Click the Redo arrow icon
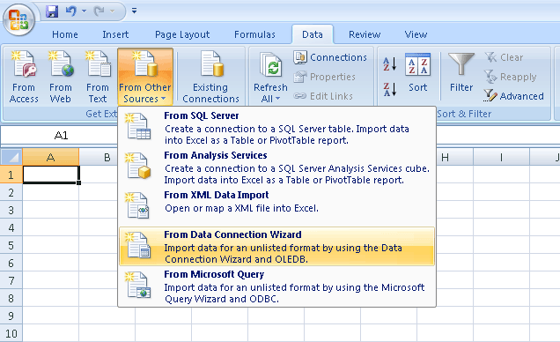The image size is (560, 342). pyautogui.click(x=99, y=11)
